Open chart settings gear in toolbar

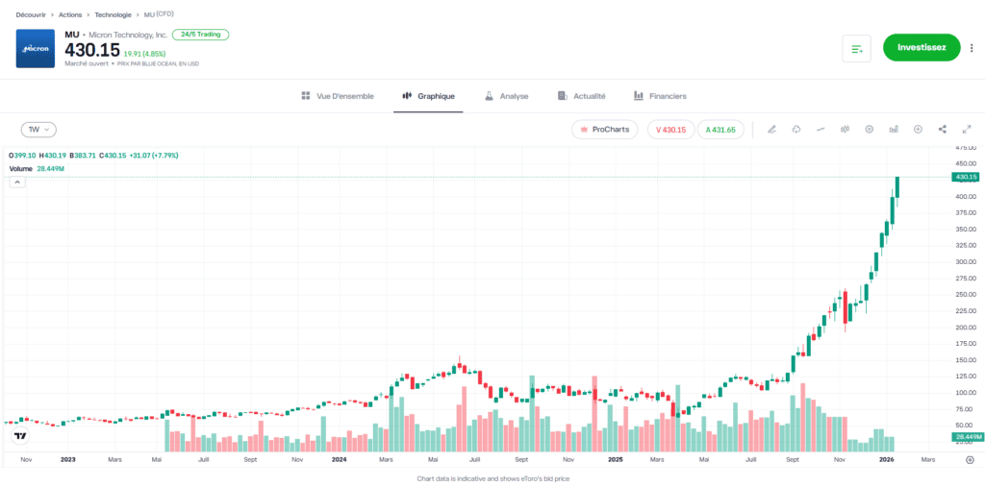coord(870,130)
